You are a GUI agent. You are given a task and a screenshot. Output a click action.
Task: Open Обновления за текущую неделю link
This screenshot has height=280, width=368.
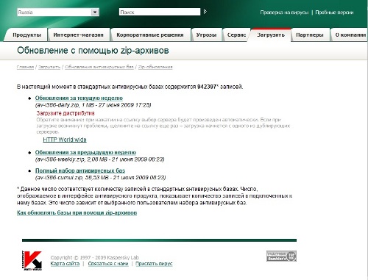pos(79,98)
